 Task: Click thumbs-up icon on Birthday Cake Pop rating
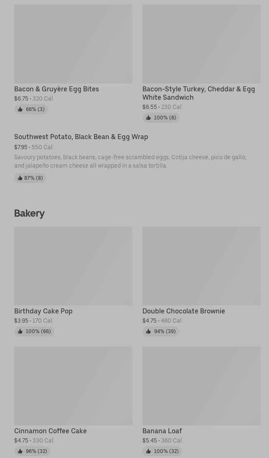(20, 331)
